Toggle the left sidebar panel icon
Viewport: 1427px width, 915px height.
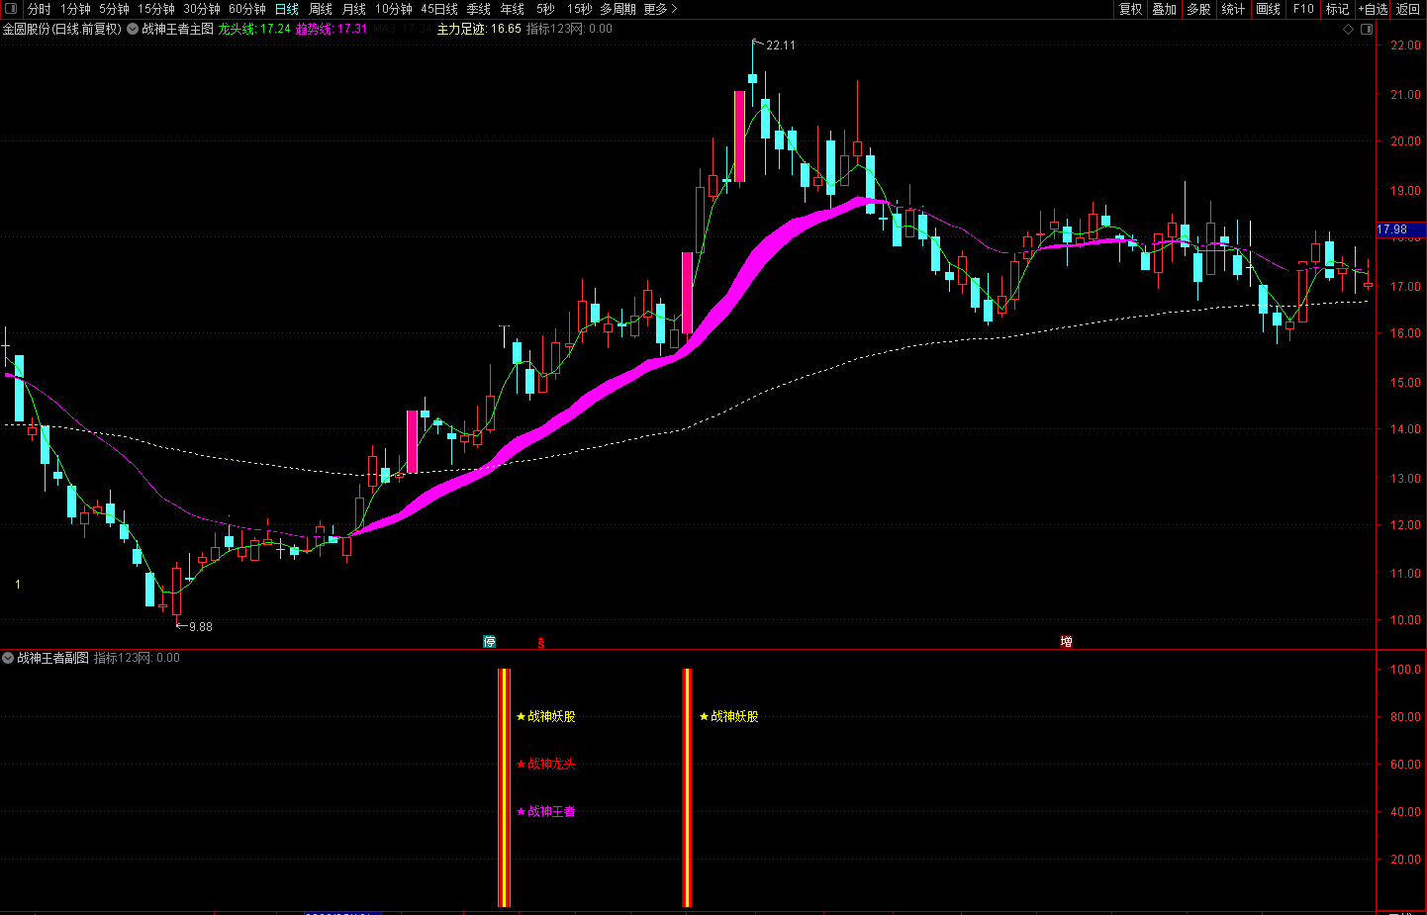pyautogui.click(x=11, y=9)
